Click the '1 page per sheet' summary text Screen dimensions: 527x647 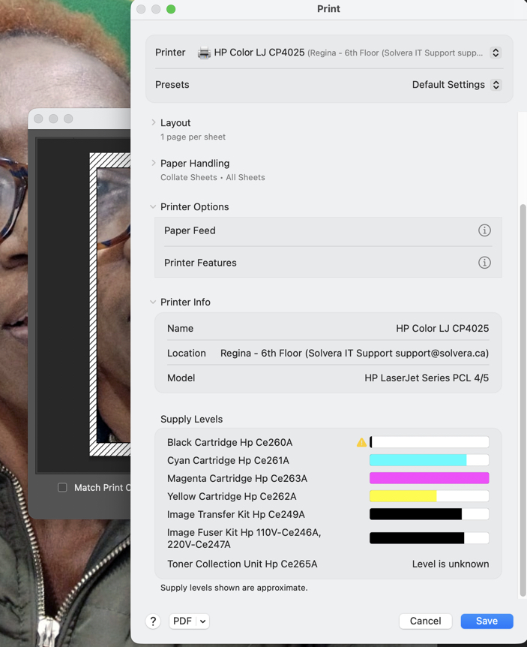click(x=193, y=137)
